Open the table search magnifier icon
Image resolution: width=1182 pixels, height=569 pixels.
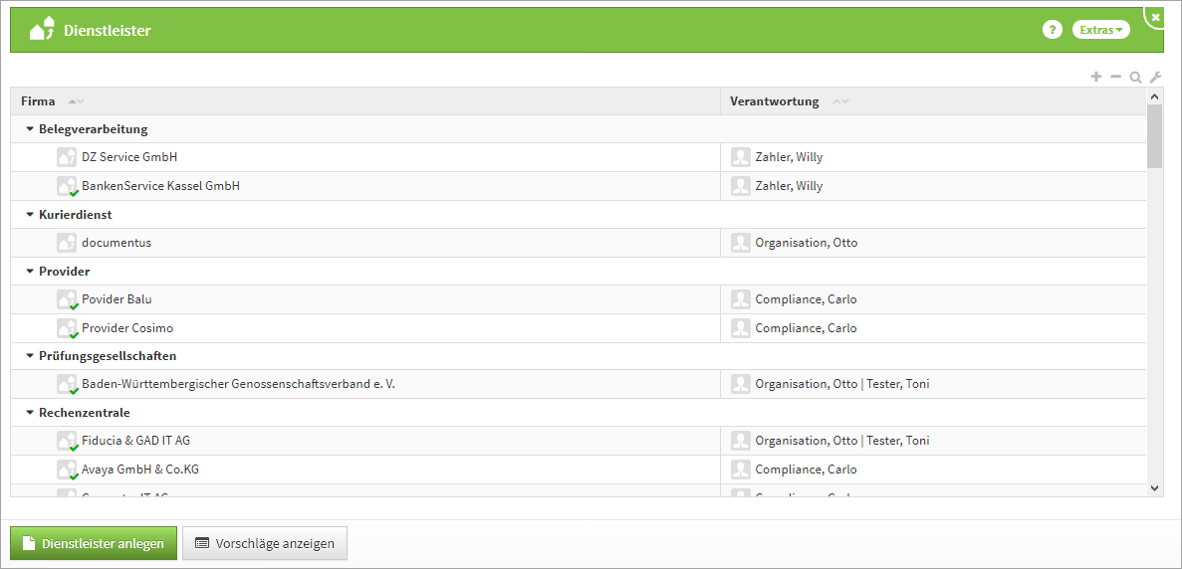point(1135,77)
